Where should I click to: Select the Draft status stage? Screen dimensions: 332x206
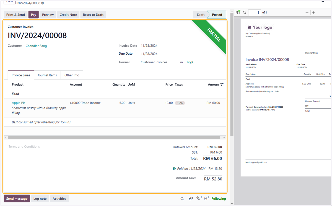[x=200, y=15]
